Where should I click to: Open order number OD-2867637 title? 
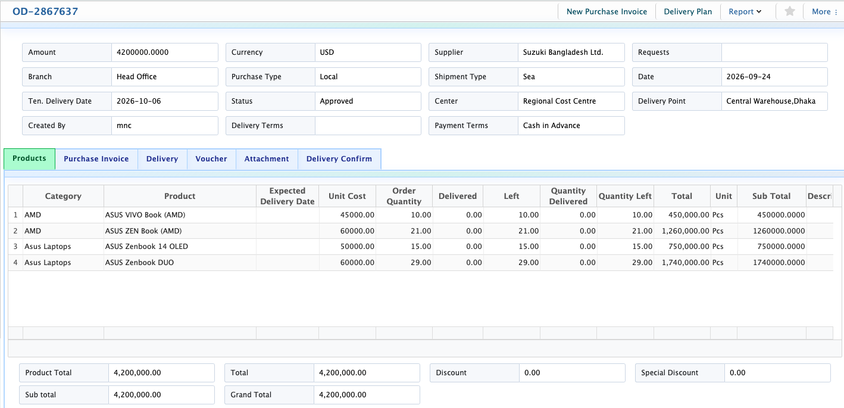point(45,11)
